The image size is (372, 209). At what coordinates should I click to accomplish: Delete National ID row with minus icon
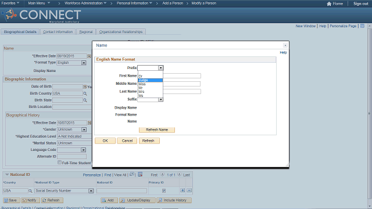coord(189,190)
